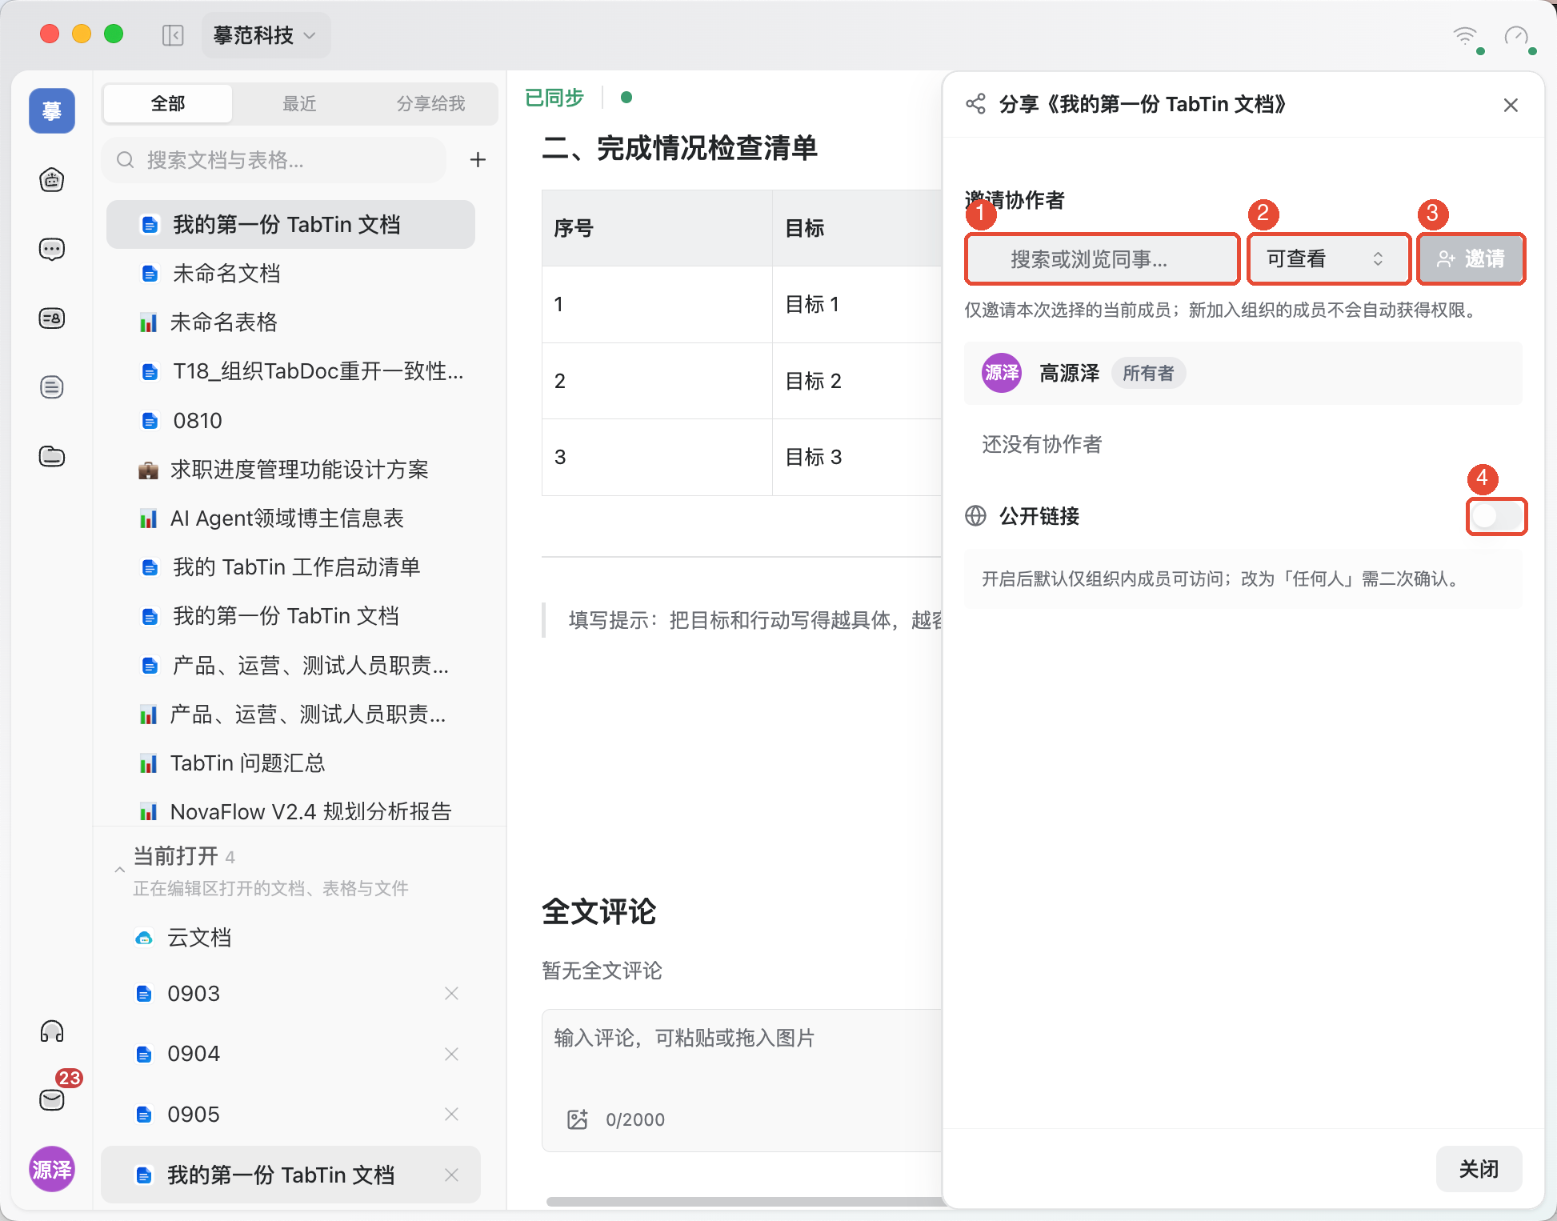Open the 可查看 permission dropdown

tap(1327, 259)
